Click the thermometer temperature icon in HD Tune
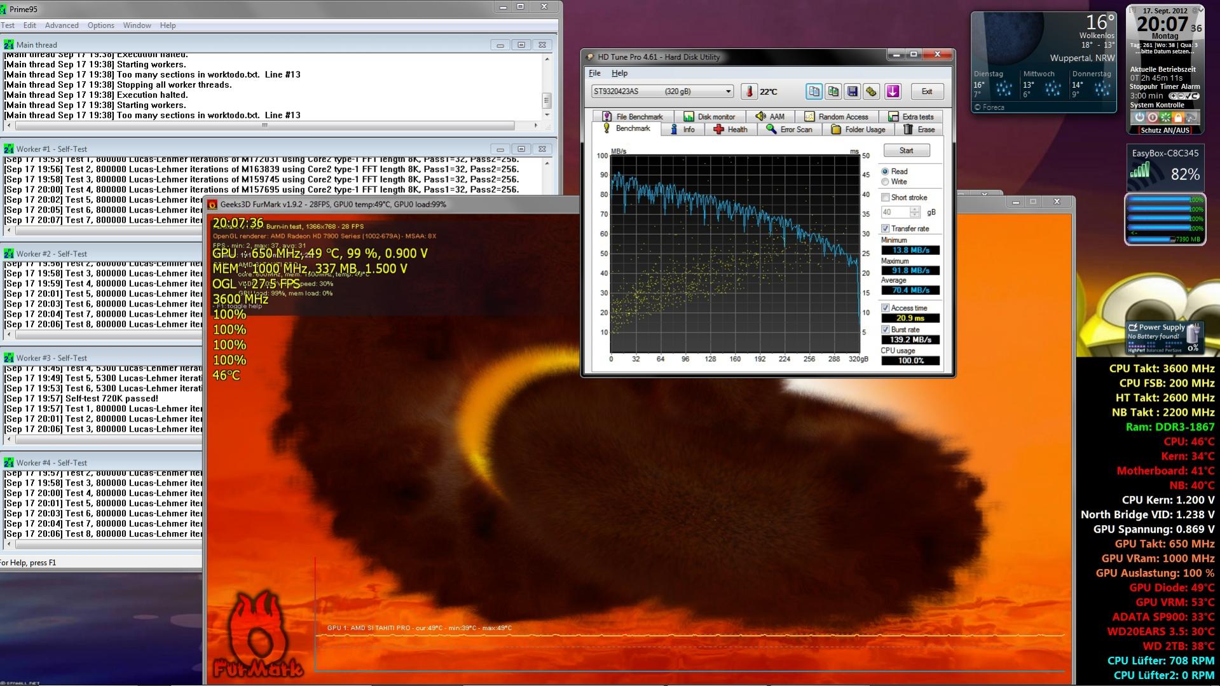 [749, 92]
